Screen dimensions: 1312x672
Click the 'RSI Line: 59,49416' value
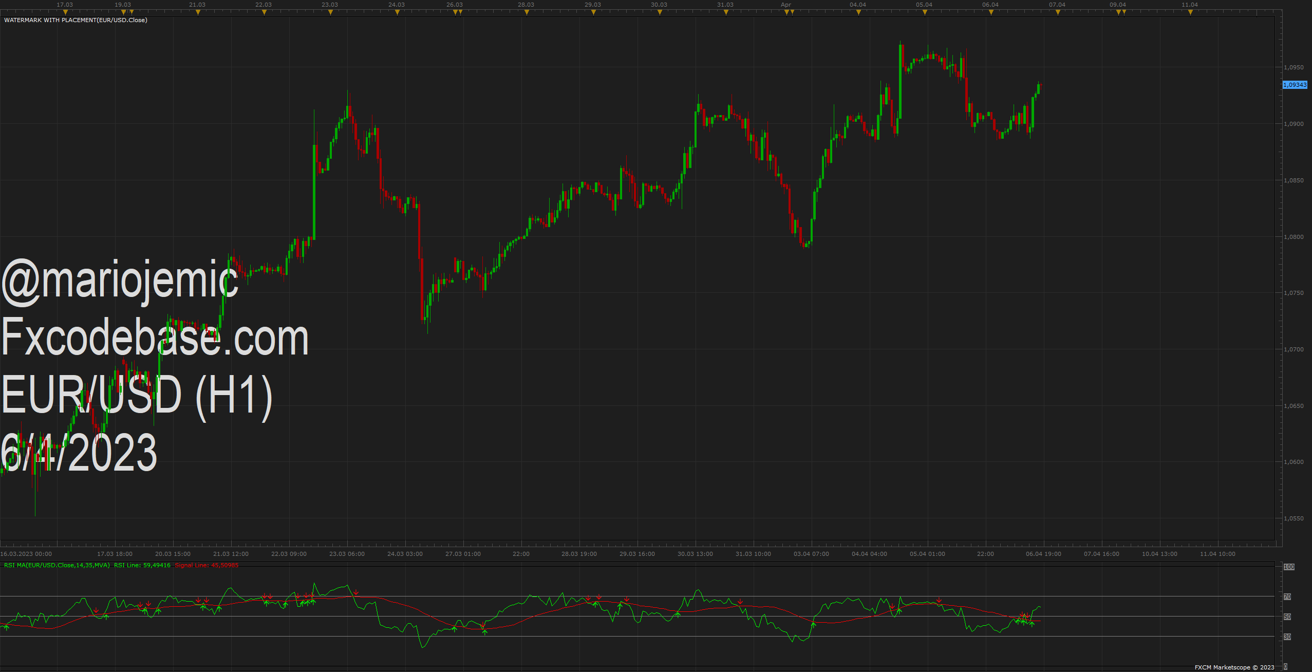[142, 565]
